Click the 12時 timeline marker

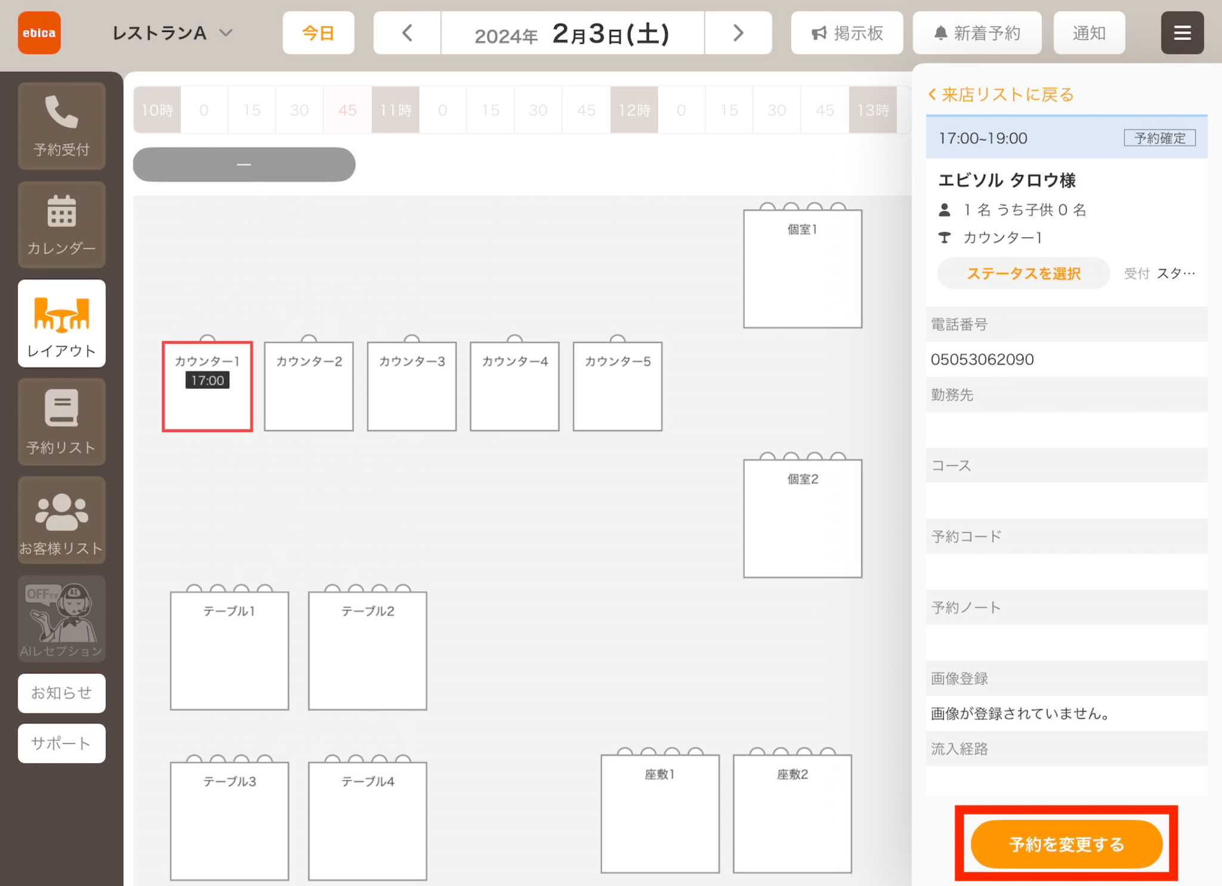(x=634, y=110)
